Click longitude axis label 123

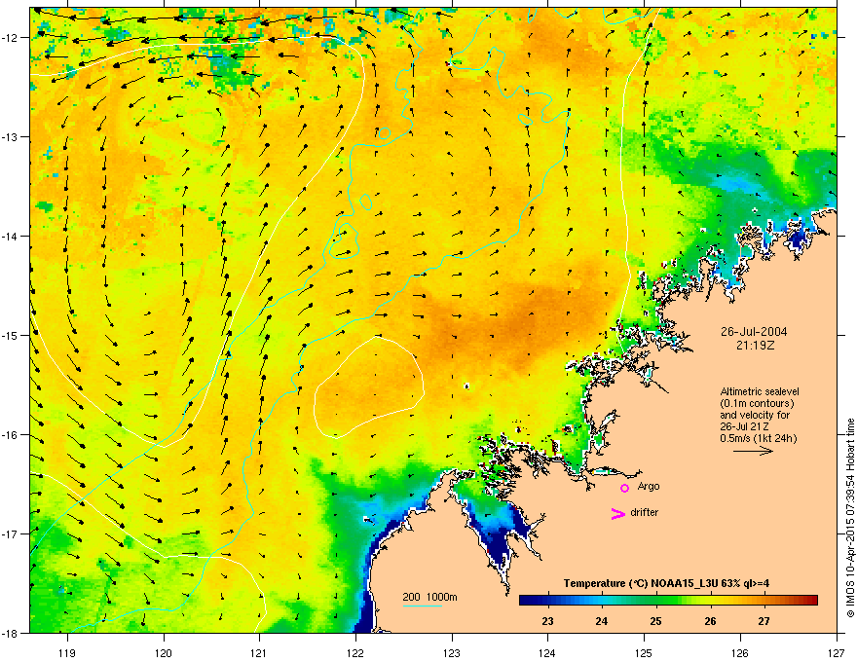coord(452,653)
